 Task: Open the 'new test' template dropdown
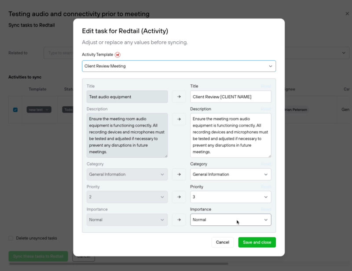(x=39, y=110)
